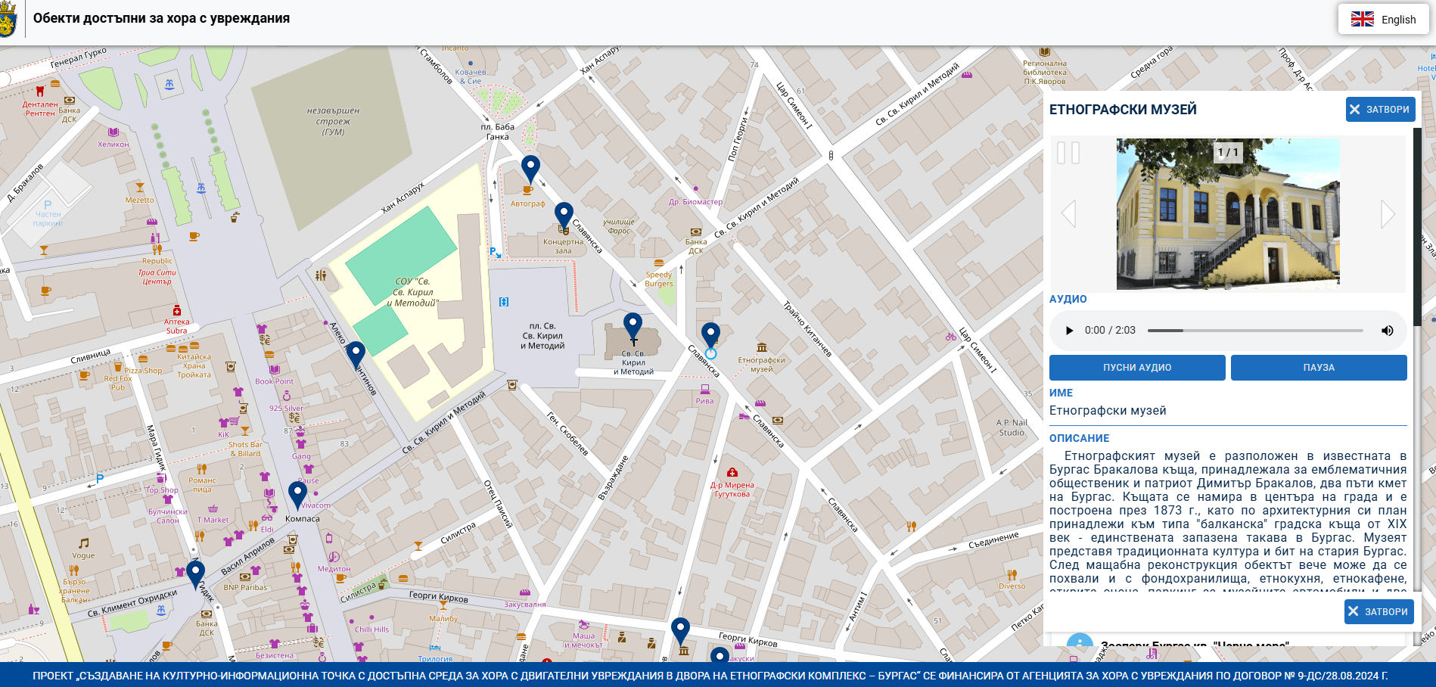Click the pin near Св. Климент Охридски street
The image size is (1436, 687).
click(x=195, y=573)
